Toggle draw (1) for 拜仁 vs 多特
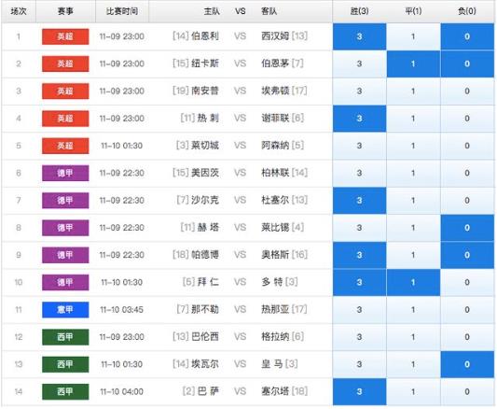The image size is (497, 409). point(413,282)
